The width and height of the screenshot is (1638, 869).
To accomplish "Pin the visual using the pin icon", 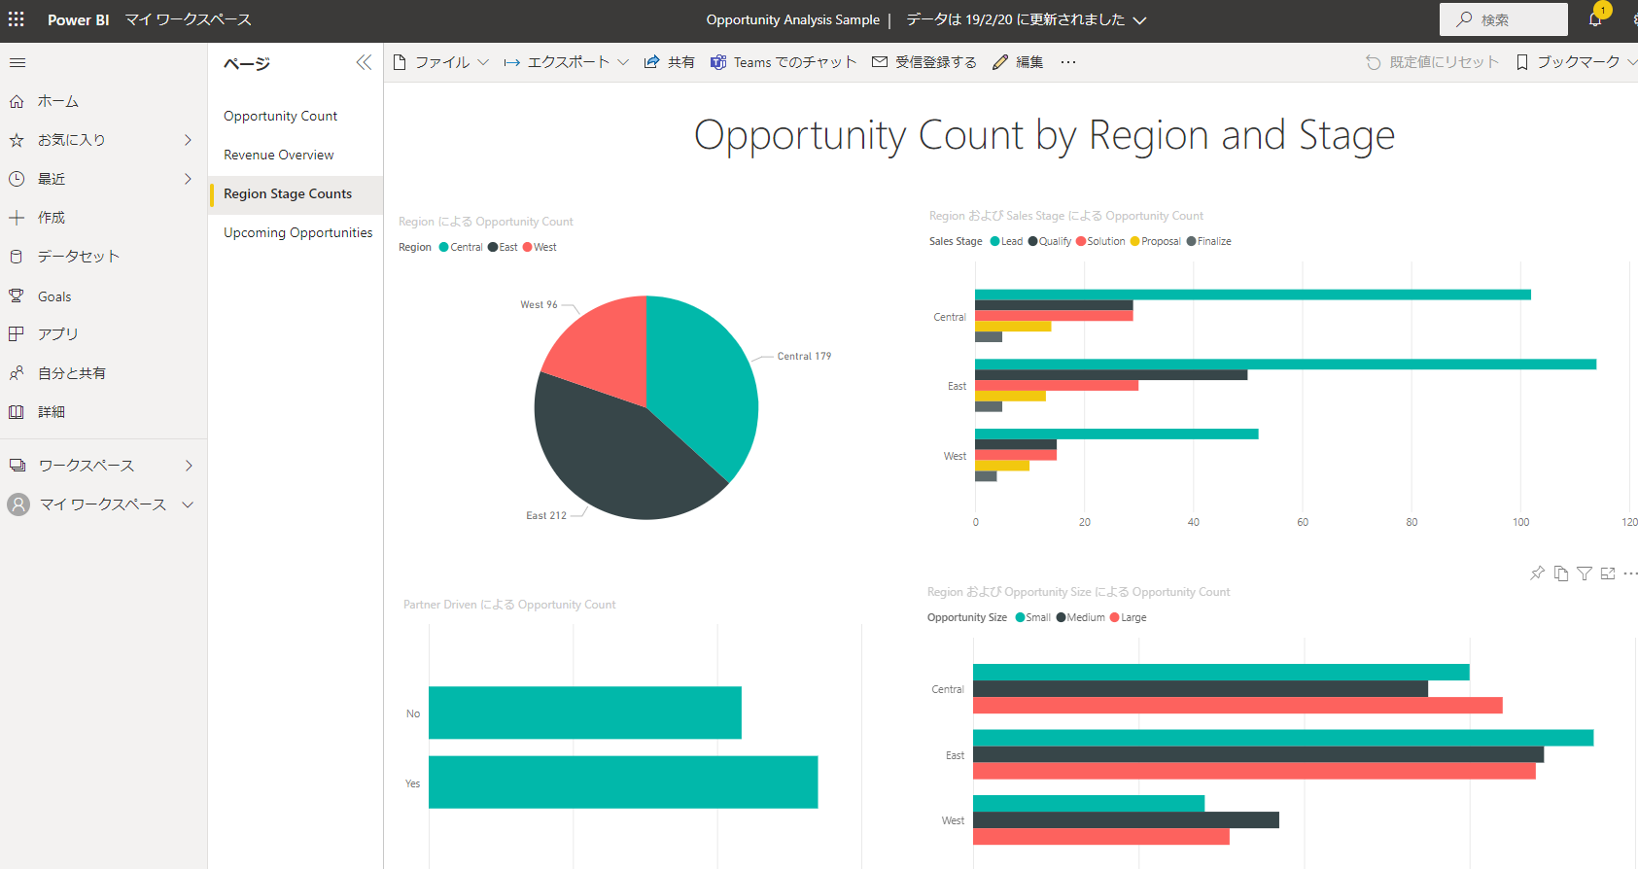I will [1537, 574].
